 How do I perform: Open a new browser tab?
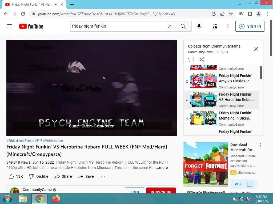coord(72,5)
